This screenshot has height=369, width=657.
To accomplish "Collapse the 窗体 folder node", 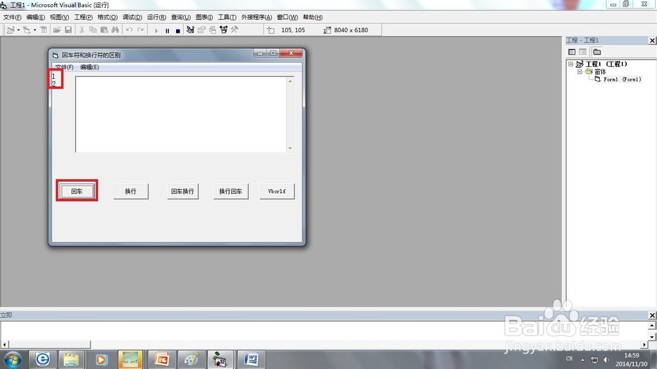I will [x=580, y=72].
